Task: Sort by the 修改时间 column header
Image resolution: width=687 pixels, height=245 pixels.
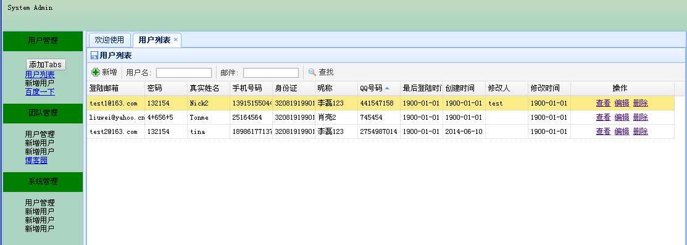Action: [x=549, y=88]
